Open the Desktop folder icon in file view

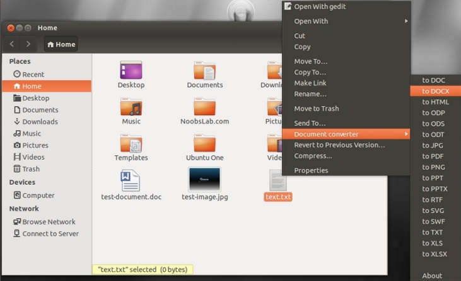click(131, 70)
